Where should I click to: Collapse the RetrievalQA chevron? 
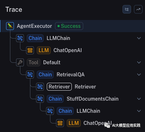(139, 75)
